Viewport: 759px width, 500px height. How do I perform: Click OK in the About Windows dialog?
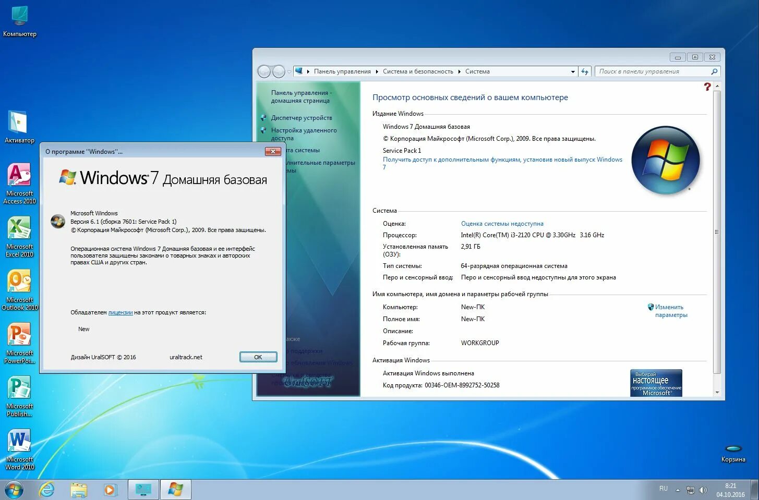(x=258, y=357)
